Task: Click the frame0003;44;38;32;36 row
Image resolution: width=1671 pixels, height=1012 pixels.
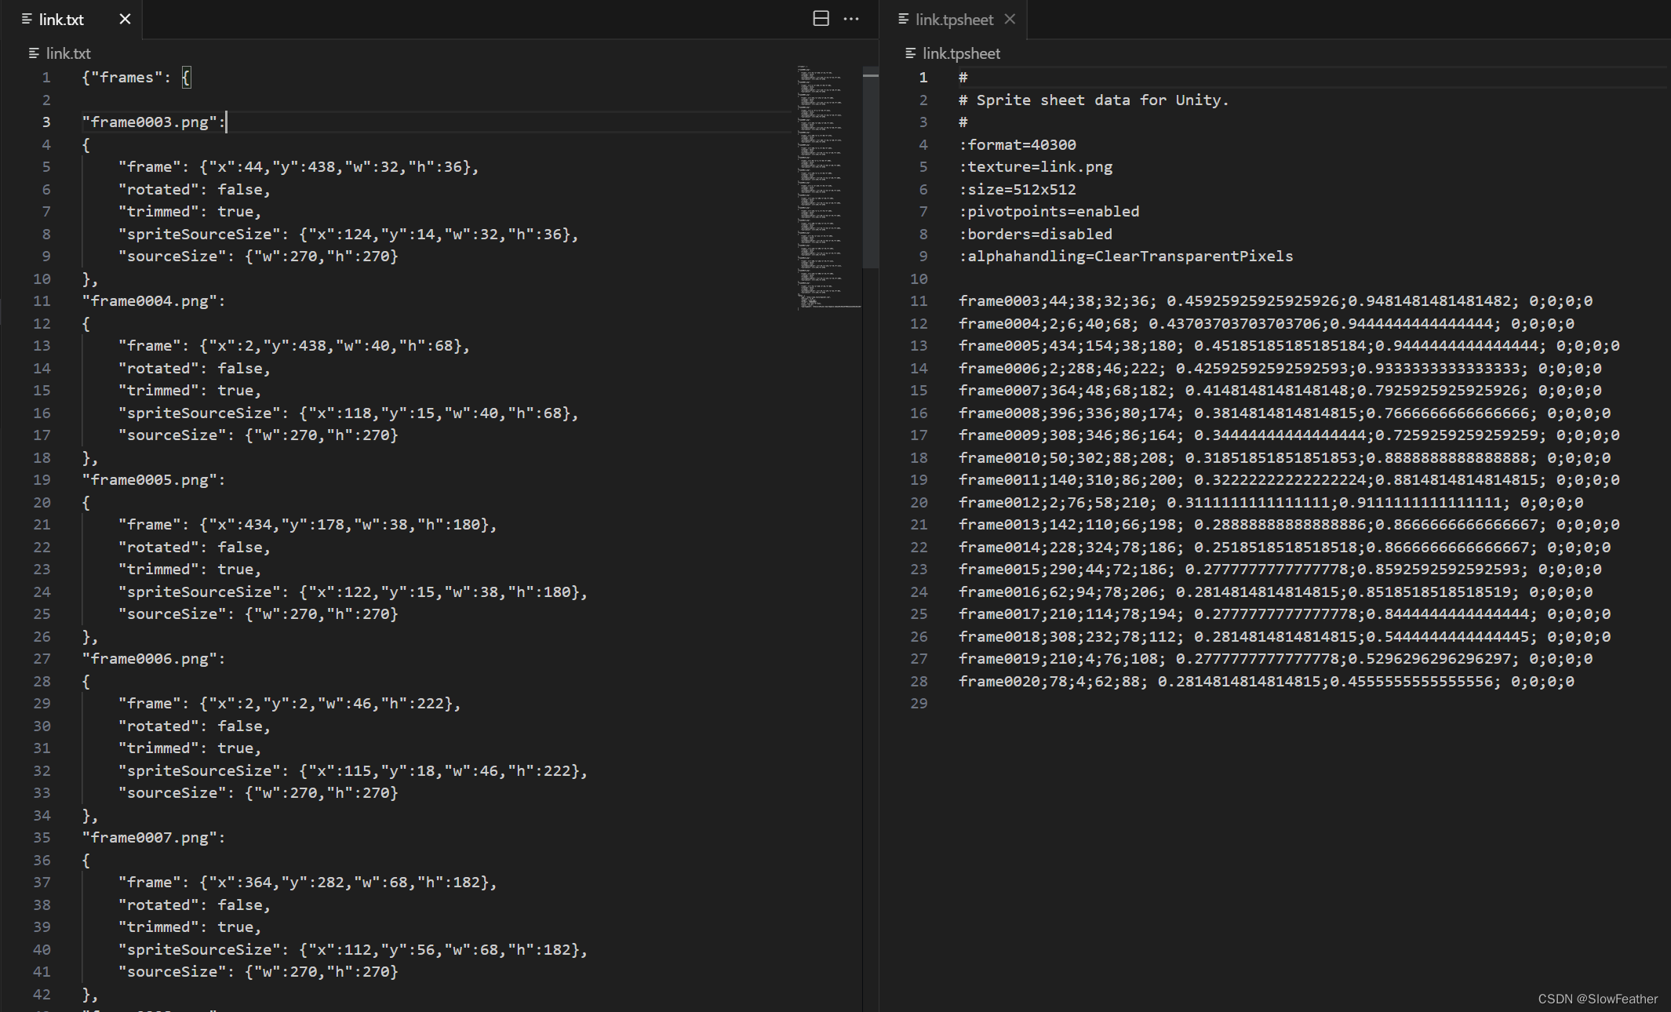Action: tap(1276, 300)
